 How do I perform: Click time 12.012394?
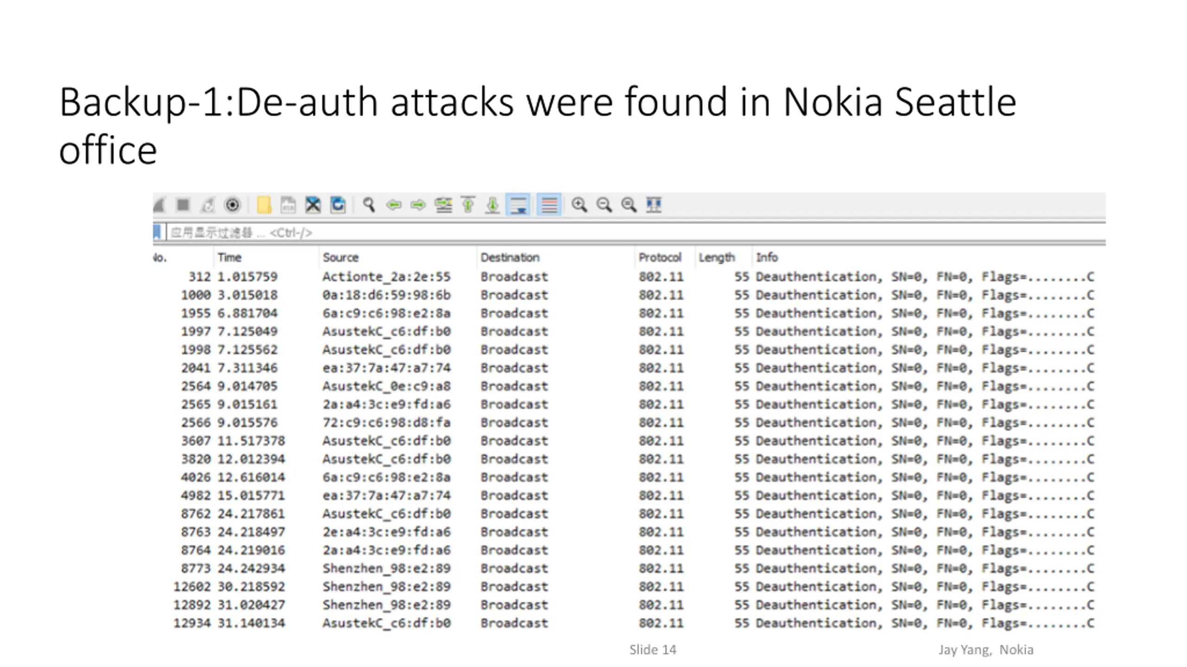[x=251, y=459]
